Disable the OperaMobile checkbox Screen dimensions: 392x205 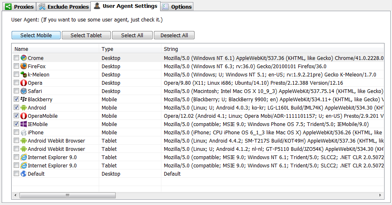(x=16, y=116)
